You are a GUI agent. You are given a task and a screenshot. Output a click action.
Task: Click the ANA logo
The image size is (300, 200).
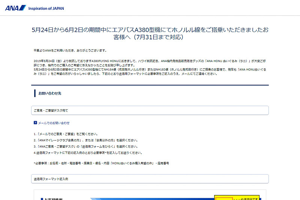[15, 8]
